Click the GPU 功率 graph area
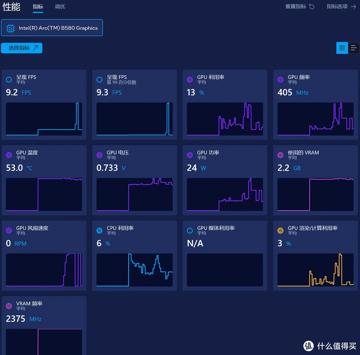360x355 pixels. click(x=225, y=194)
